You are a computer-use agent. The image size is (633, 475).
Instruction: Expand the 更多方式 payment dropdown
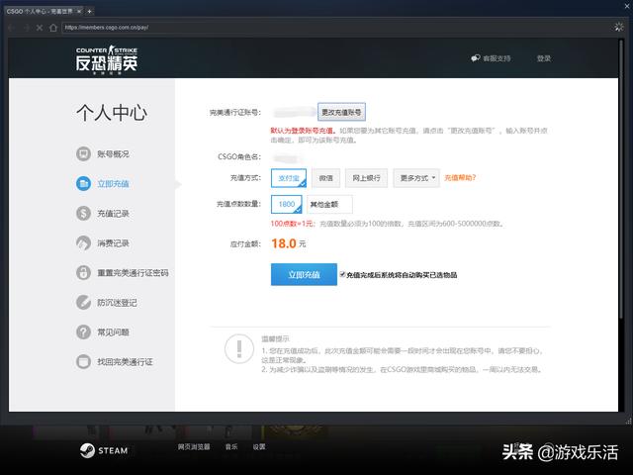point(416,178)
